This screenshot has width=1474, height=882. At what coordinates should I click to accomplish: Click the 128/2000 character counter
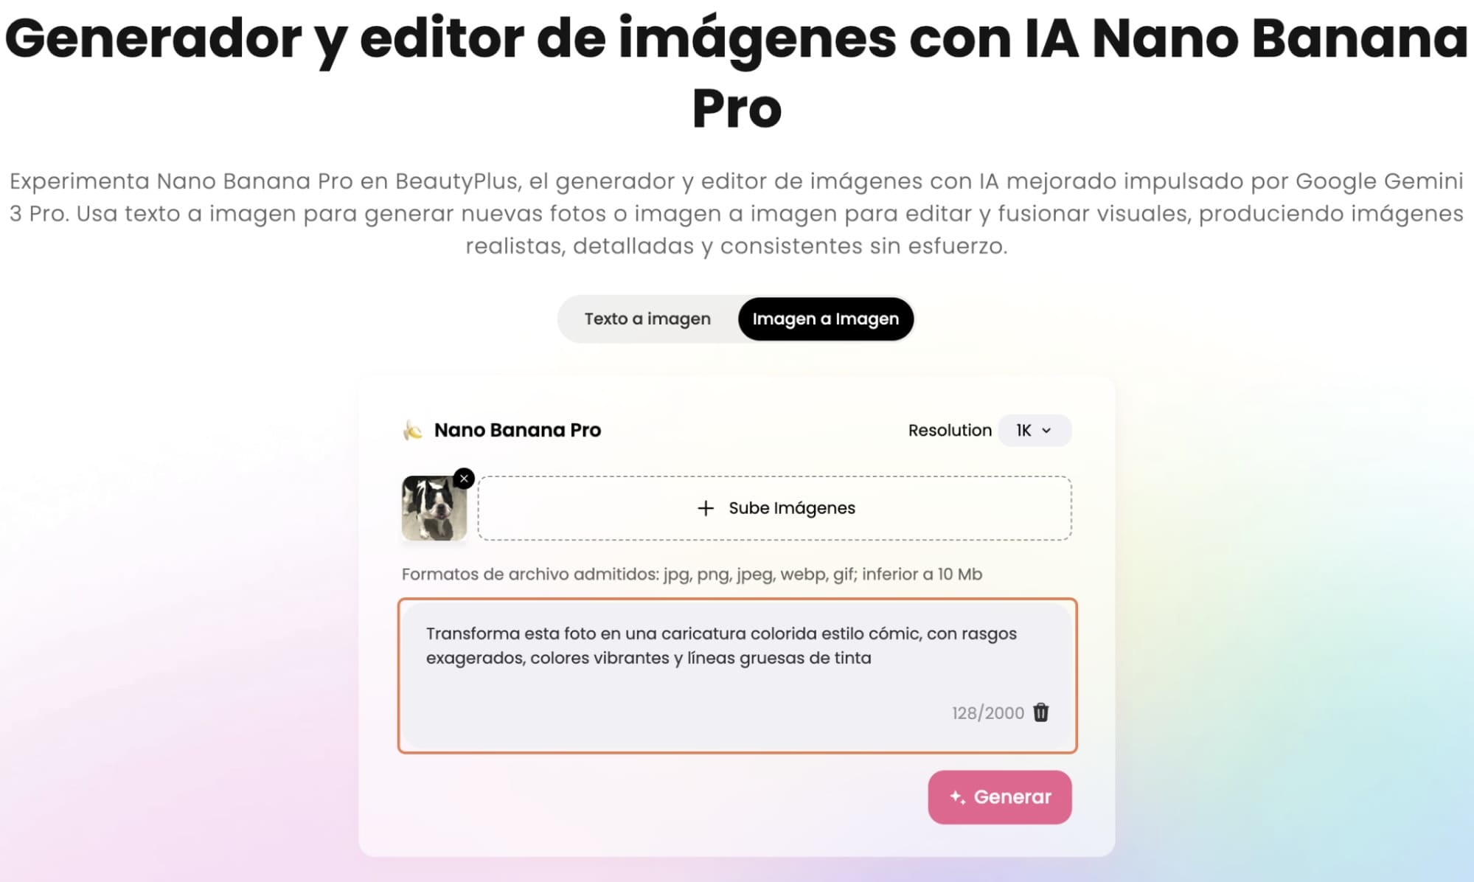[x=987, y=713]
